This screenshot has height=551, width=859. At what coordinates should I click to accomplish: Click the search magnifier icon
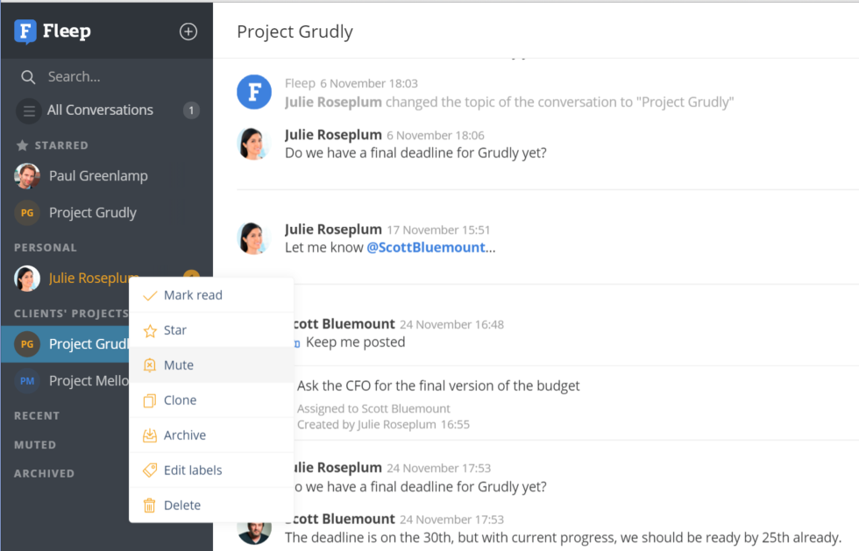[x=28, y=77]
